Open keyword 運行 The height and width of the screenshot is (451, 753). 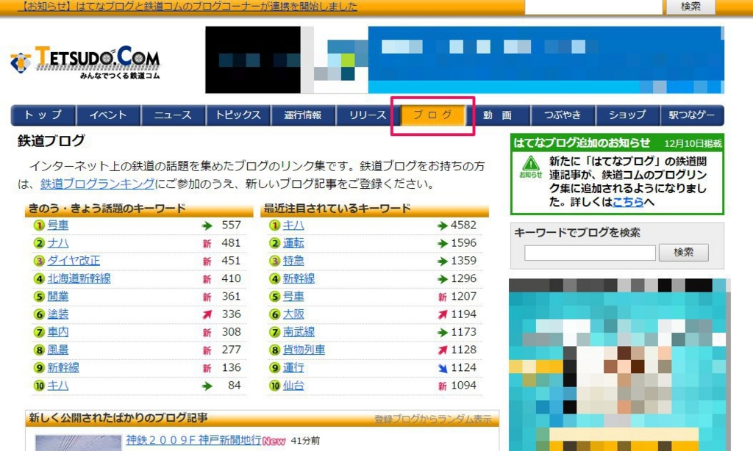coord(293,367)
